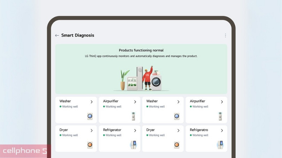Expand the first Airpurifier card chevron

pyautogui.click(x=135, y=102)
